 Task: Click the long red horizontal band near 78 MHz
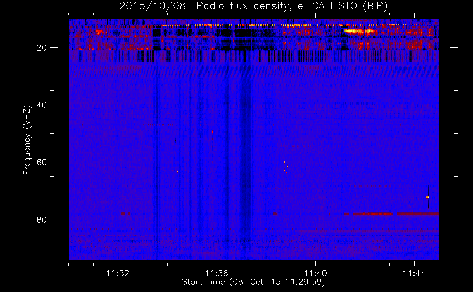point(392,214)
